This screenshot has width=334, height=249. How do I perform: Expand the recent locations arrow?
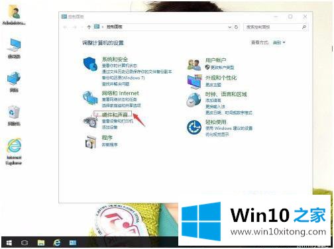coord(82,27)
